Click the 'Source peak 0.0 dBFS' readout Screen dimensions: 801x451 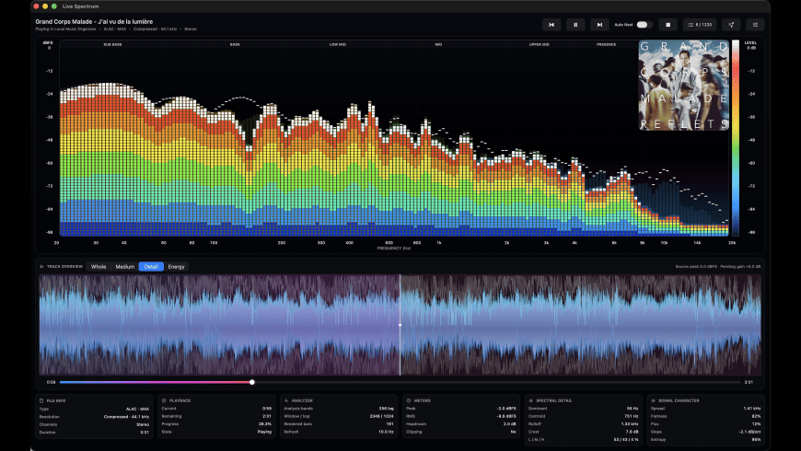coord(696,267)
